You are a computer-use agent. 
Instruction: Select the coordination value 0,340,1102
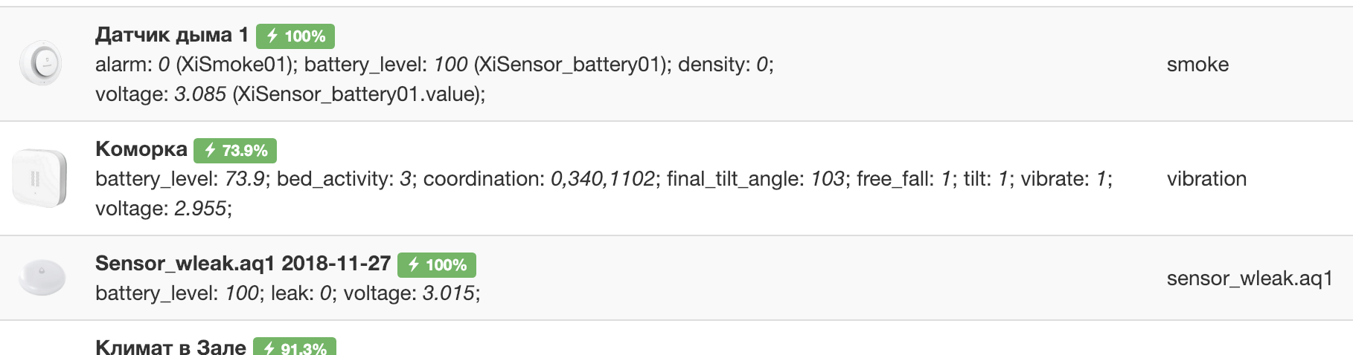[x=603, y=179]
